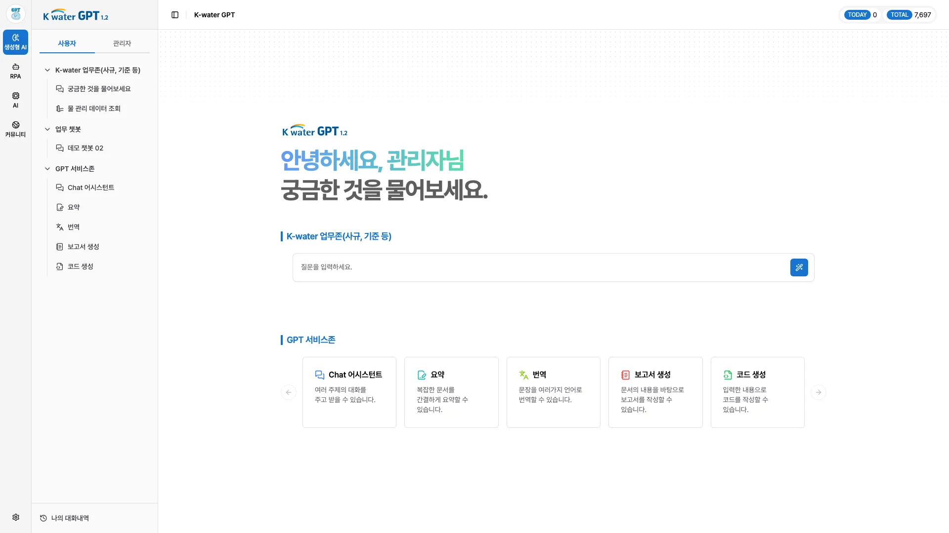949x533 pixels.
Task: Click edit icon on 요약 card
Action: pos(422,375)
